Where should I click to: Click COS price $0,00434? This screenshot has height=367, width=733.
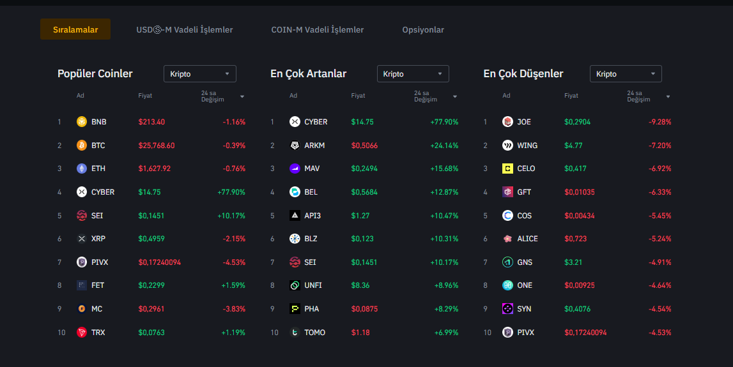coord(579,215)
